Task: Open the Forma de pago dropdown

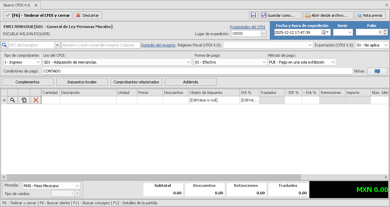Action: [x=264, y=62]
